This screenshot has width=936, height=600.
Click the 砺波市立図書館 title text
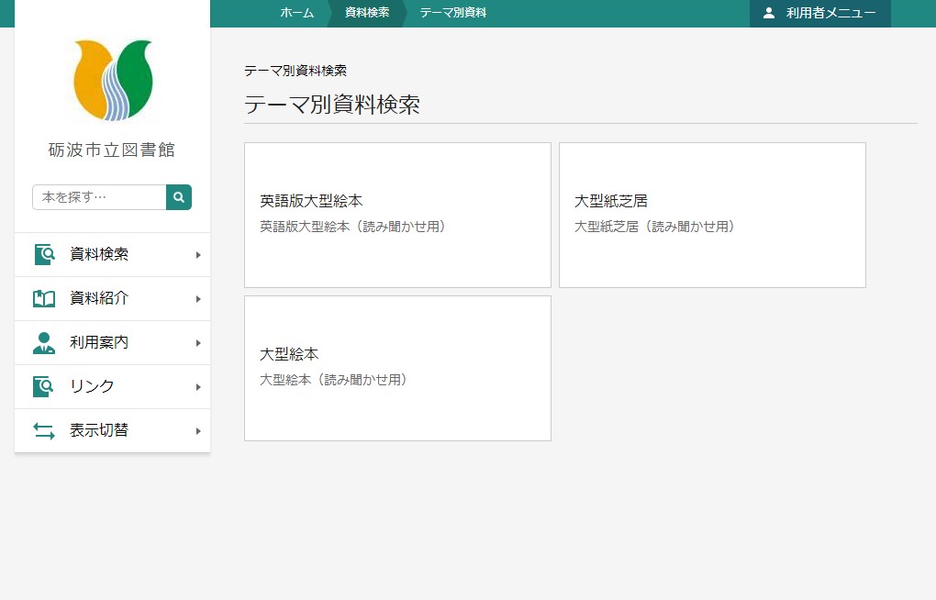click(112, 150)
